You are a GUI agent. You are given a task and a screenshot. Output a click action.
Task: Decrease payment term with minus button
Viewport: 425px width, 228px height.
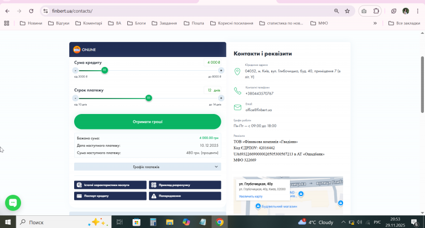(76, 98)
